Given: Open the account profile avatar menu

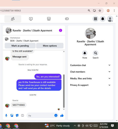Looking at the screenshot, I should tap(110, 19).
